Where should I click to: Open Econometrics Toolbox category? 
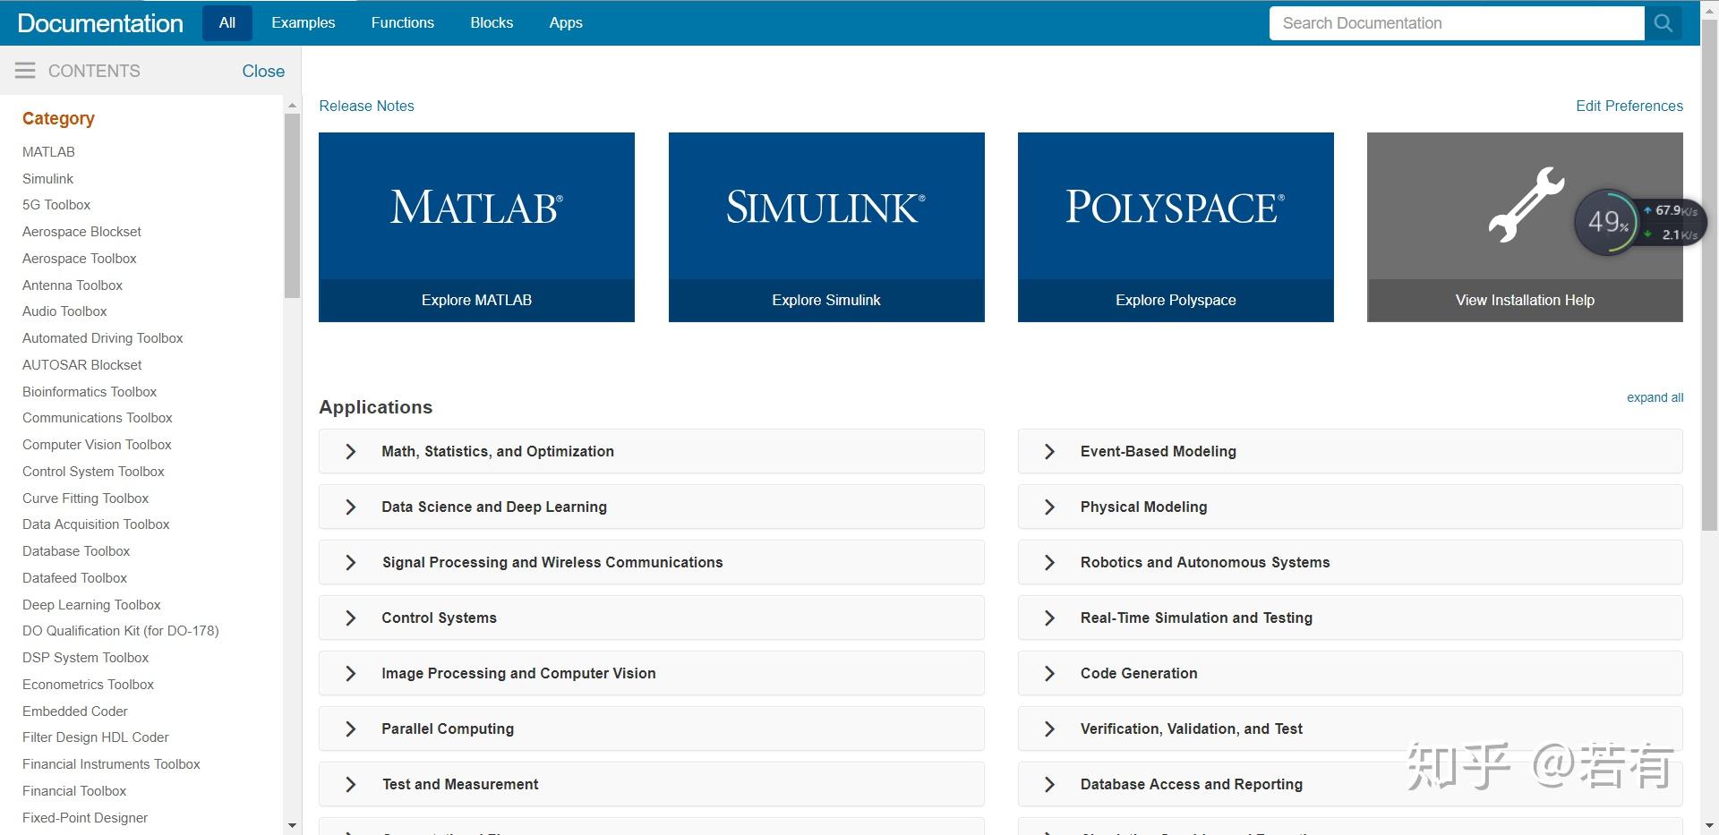(x=88, y=685)
